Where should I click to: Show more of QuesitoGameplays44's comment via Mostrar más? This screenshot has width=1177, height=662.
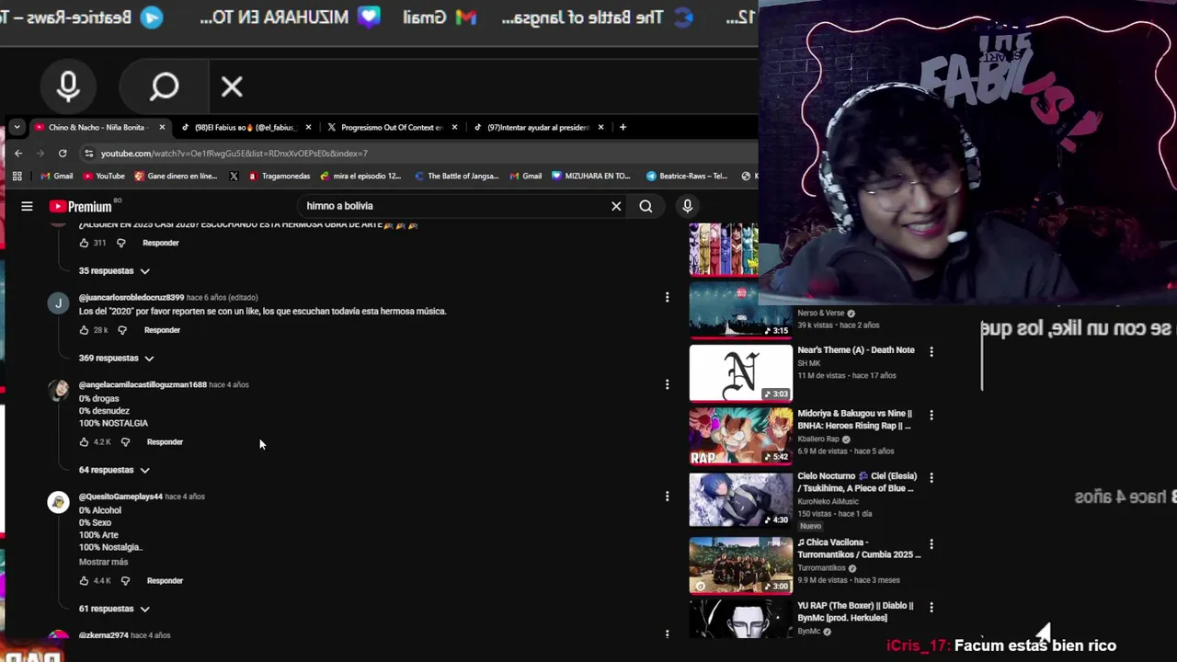point(103,562)
